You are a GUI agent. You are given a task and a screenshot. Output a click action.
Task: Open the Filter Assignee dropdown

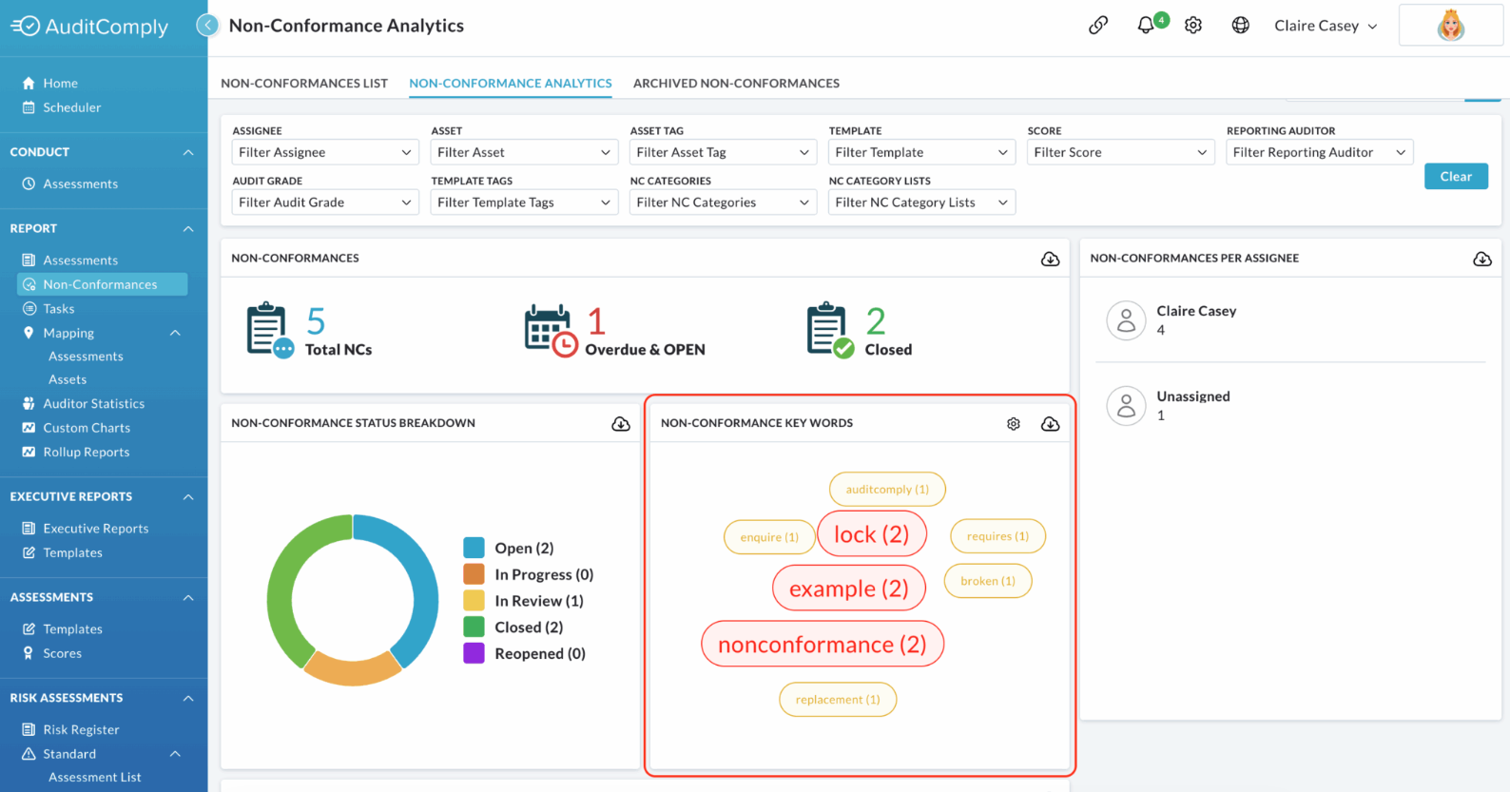tap(325, 152)
